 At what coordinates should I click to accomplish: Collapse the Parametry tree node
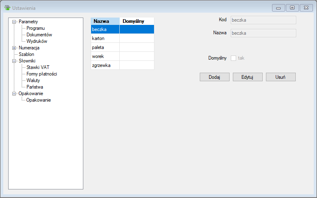[x=14, y=22]
